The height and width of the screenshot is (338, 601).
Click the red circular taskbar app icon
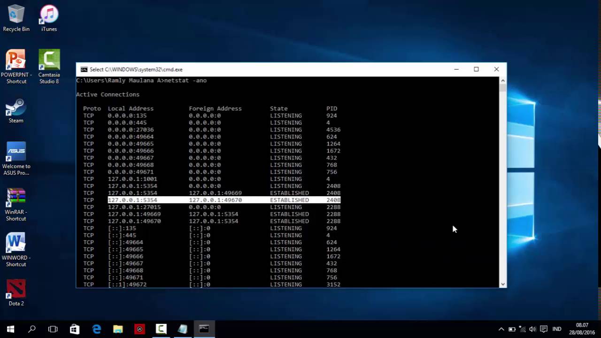pos(139,329)
